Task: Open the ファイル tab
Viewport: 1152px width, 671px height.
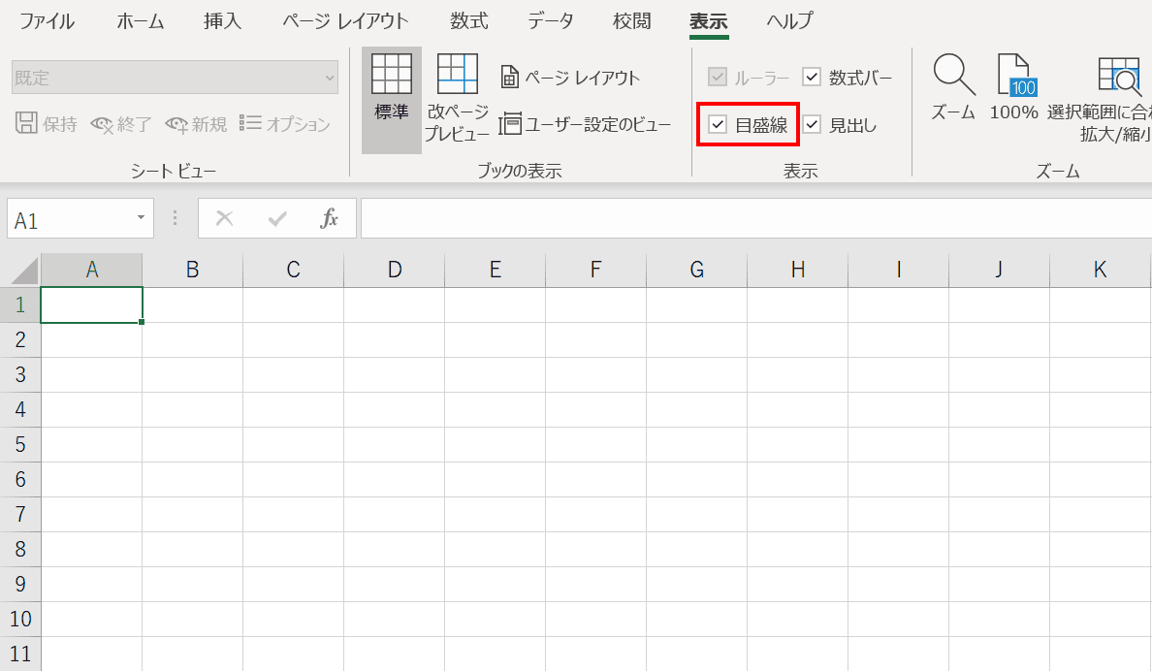Action: click(x=47, y=20)
